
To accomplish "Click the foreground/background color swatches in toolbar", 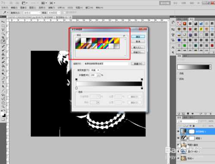I will point(3,115).
